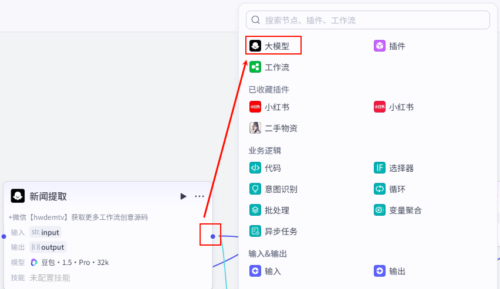
Task: Click the right 小红书 plugin icon
Action: (380, 107)
